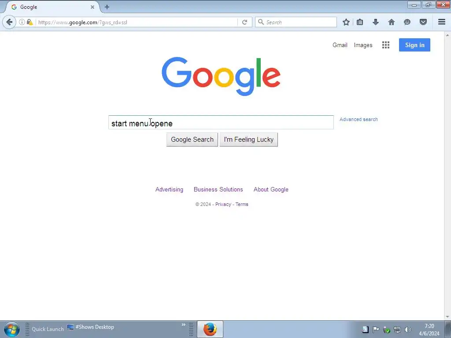Click the Google logo

click(x=221, y=76)
